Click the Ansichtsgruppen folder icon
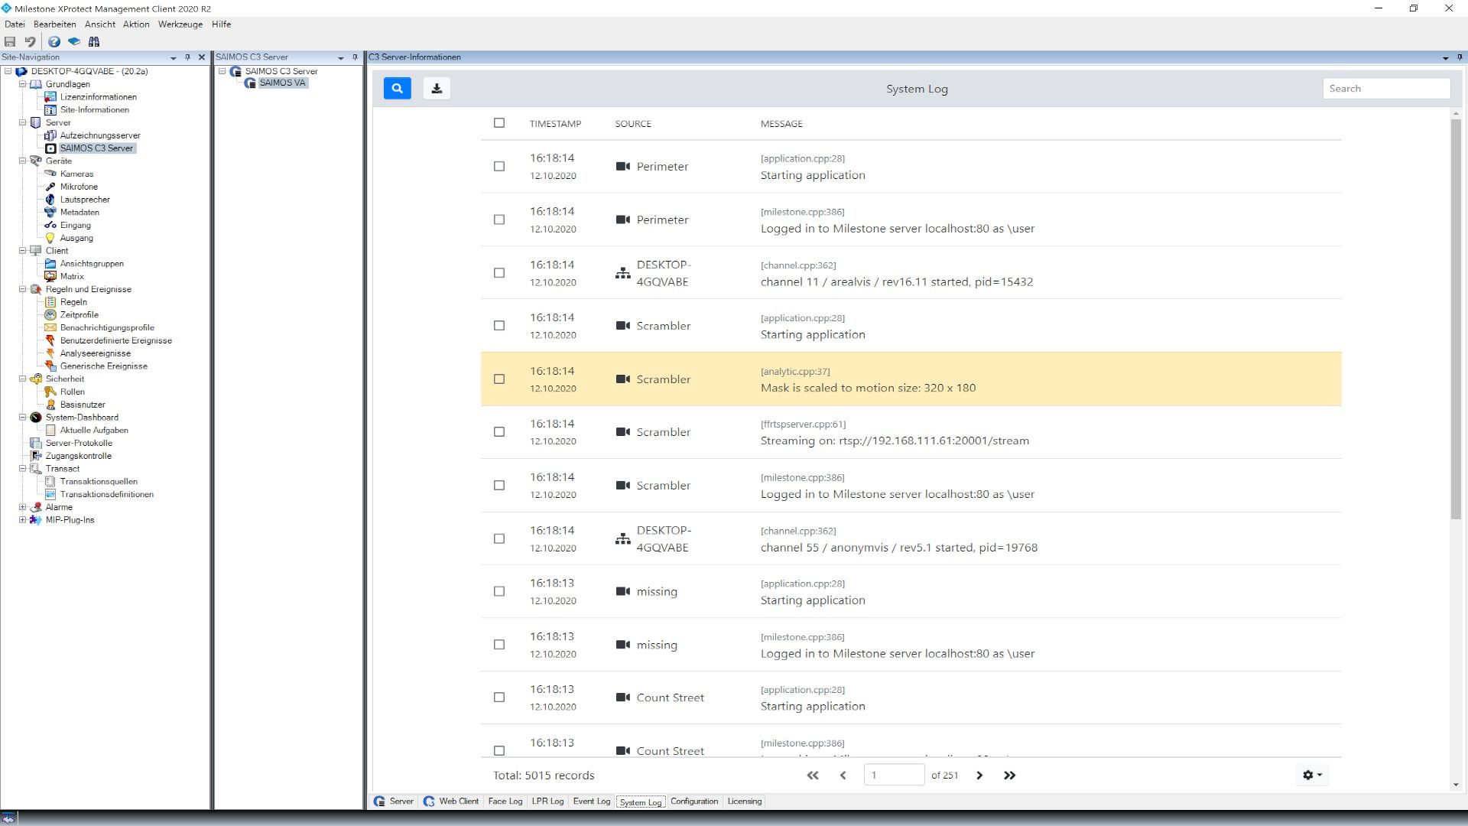The width and height of the screenshot is (1468, 826). pyautogui.click(x=50, y=263)
